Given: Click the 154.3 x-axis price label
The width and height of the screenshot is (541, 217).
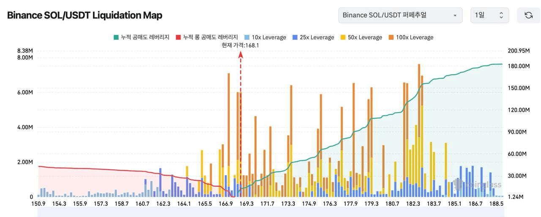Looking at the screenshot, I should point(59,204).
